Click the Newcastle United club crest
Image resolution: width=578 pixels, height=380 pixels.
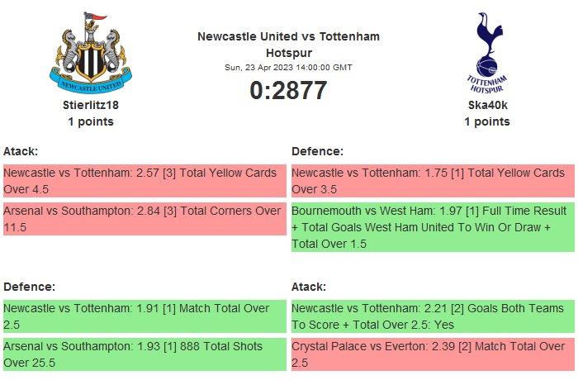[x=90, y=53]
